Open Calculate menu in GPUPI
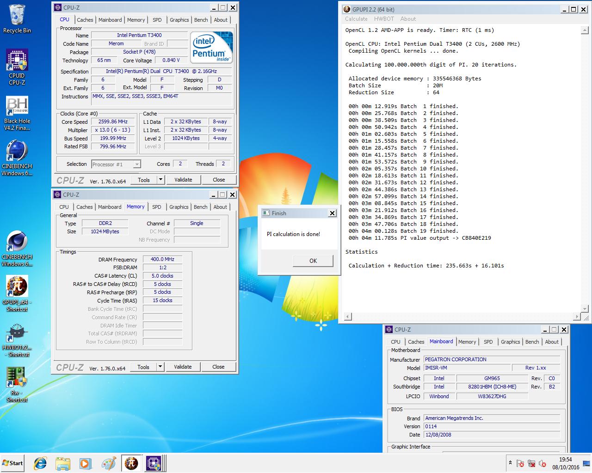Image resolution: width=592 pixels, height=473 pixels. pos(356,19)
